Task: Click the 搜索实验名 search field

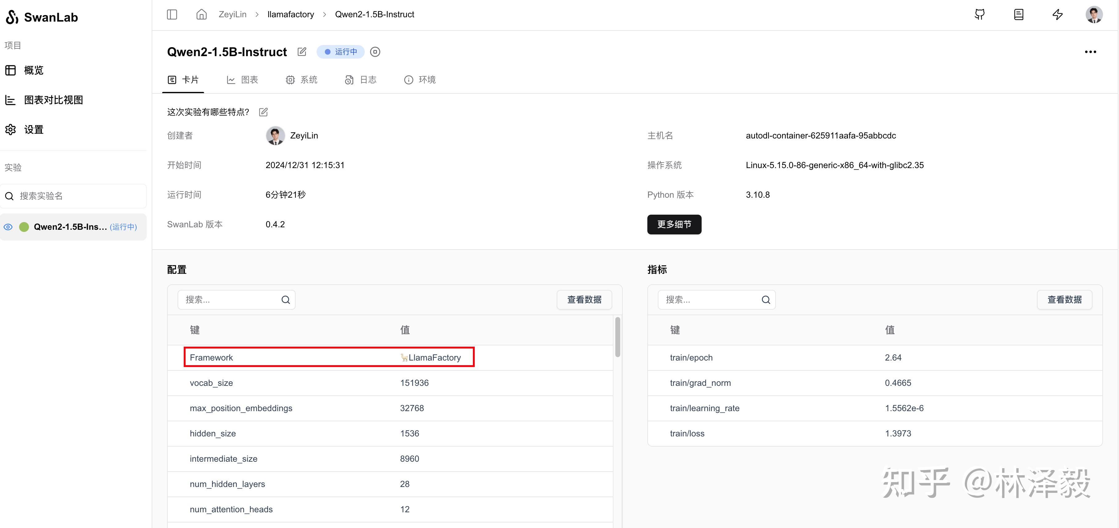Action: [73, 196]
